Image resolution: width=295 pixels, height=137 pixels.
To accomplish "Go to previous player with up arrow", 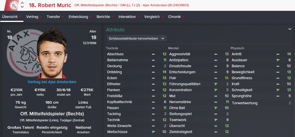I will click(x=22, y=3).
